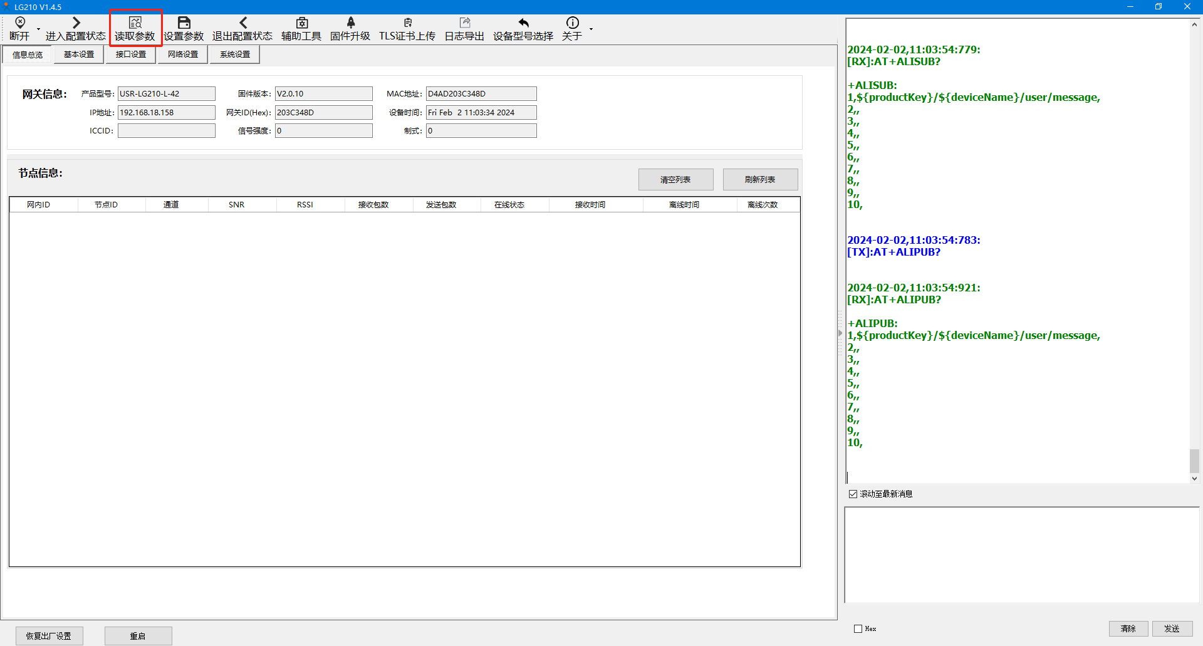The height and width of the screenshot is (646, 1203).
Task: Click the 离线时间 column header
Action: 690,205
